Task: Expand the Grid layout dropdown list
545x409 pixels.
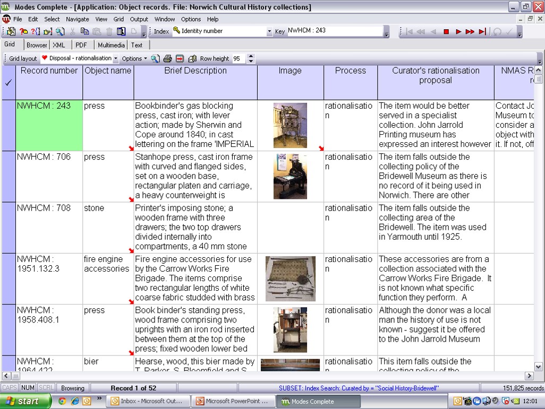Action: tap(116, 59)
